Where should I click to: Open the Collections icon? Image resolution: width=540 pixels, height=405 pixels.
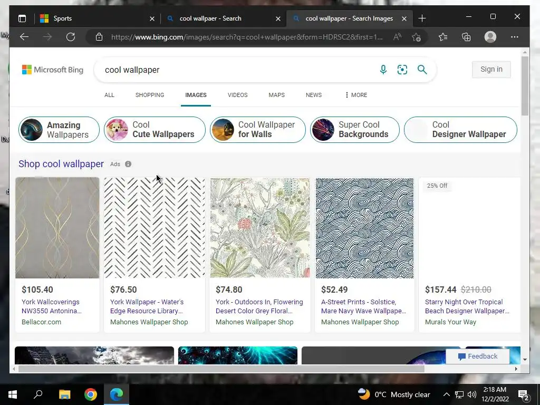click(x=466, y=37)
